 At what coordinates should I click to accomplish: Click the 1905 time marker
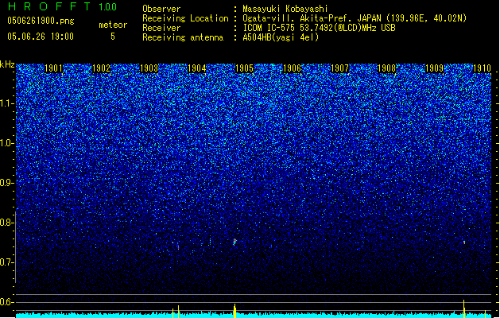click(244, 68)
